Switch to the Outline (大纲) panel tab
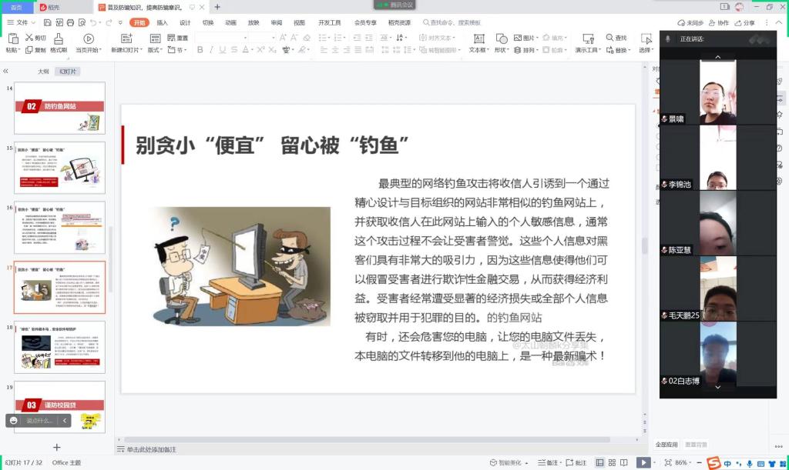Image resolution: width=789 pixels, height=470 pixels. tap(44, 71)
